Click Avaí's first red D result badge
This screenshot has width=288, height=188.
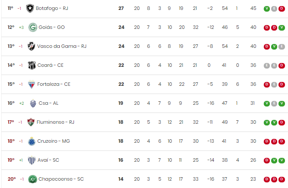pyautogui.click(x=267, y=160)
